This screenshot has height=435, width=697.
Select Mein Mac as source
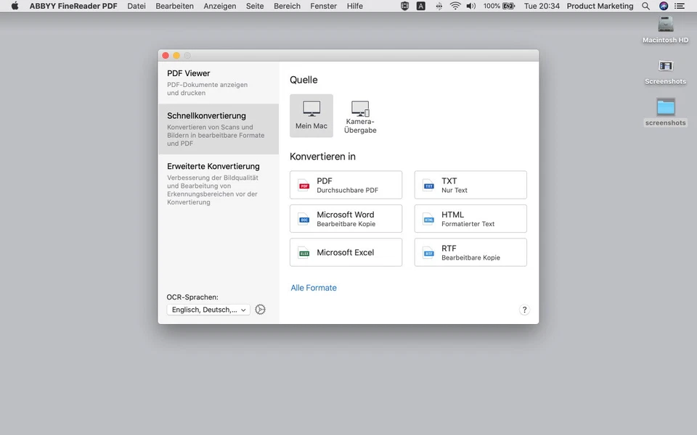coord(311,115)
